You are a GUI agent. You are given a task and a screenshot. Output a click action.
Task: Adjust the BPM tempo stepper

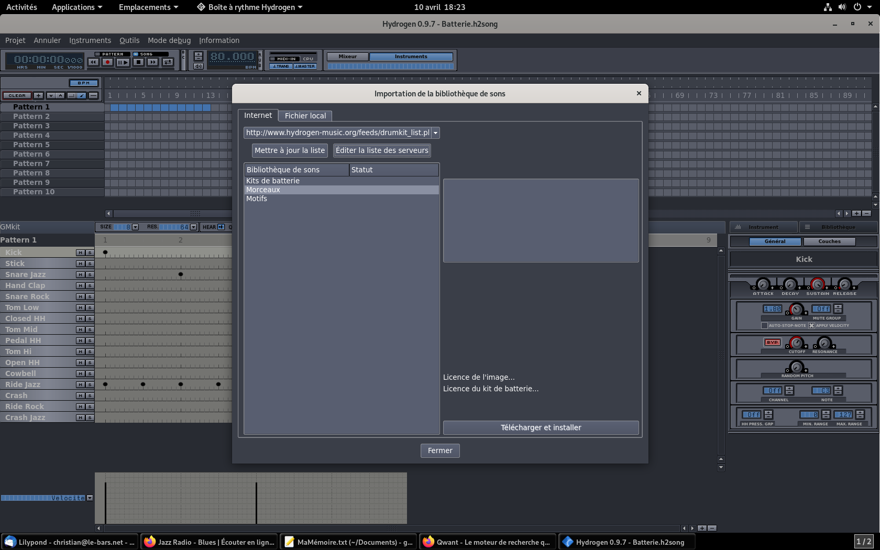click(x=199, y=57)
